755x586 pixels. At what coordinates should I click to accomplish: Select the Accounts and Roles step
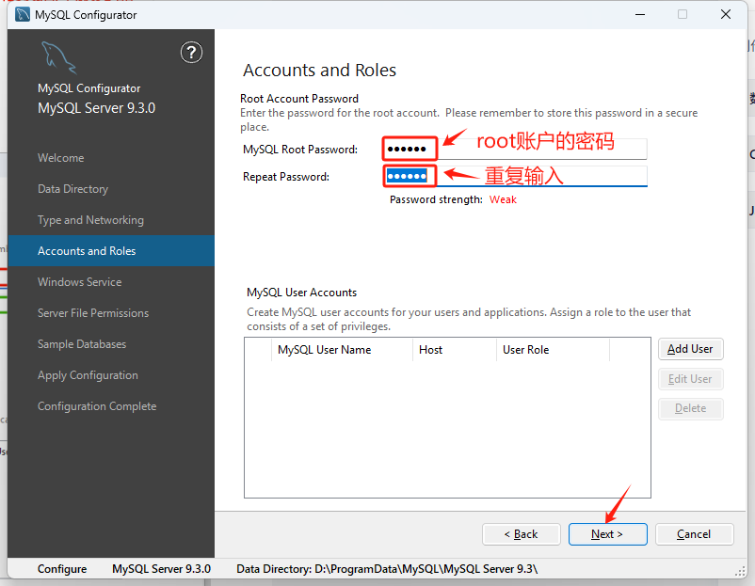(111, 250)
